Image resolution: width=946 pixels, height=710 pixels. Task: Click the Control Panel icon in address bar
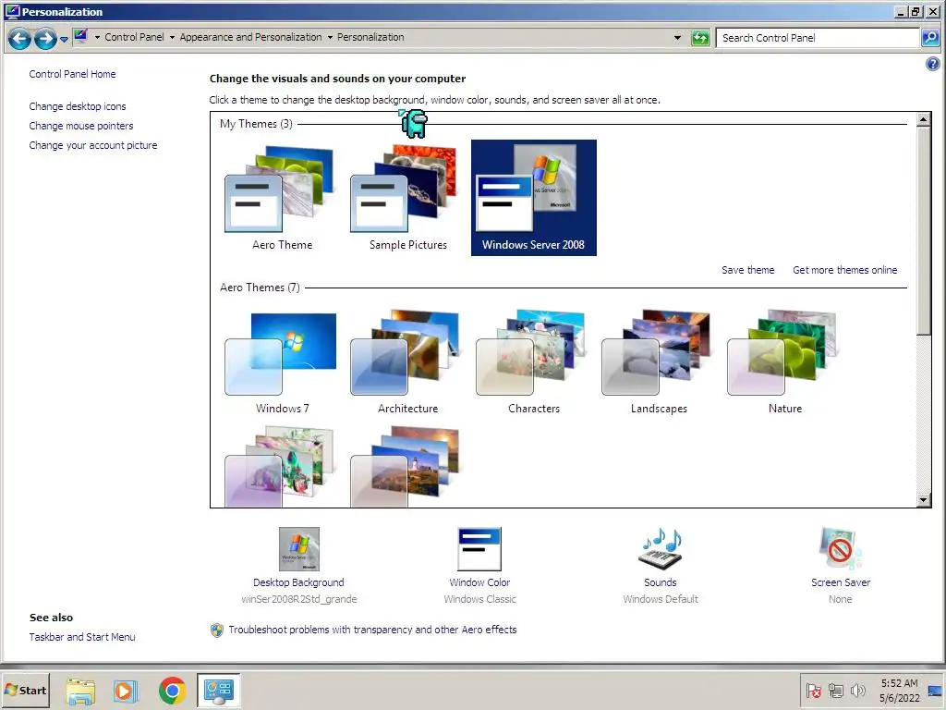point(80,37)
